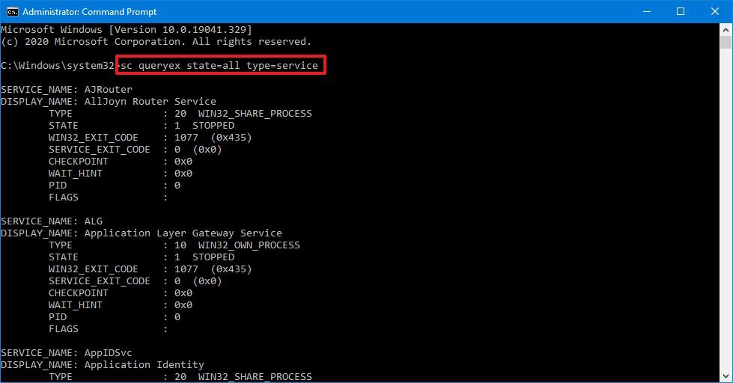Click the scrollbar up arrow

[726, 29]
